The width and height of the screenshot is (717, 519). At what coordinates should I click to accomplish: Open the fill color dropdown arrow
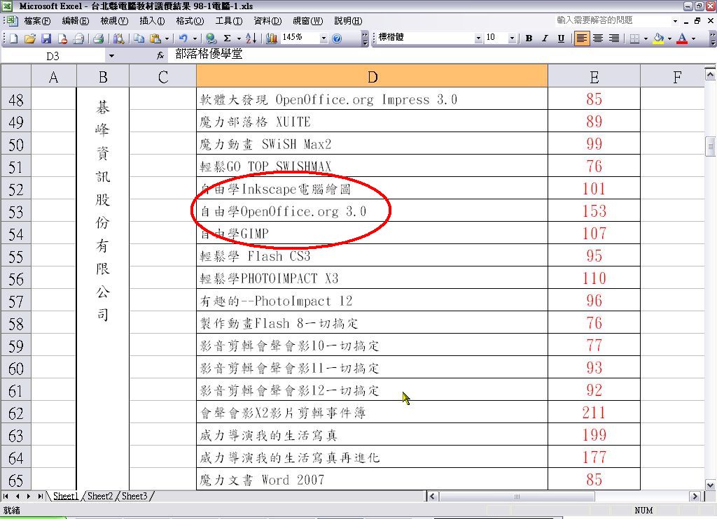(669, 39)
